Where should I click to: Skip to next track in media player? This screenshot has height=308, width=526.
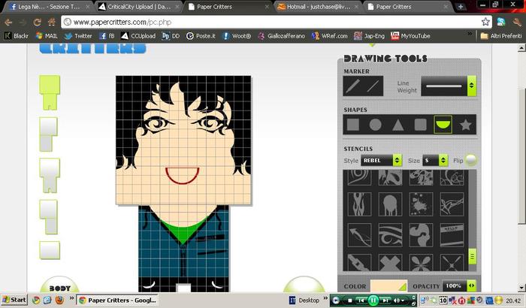[385, 300]
